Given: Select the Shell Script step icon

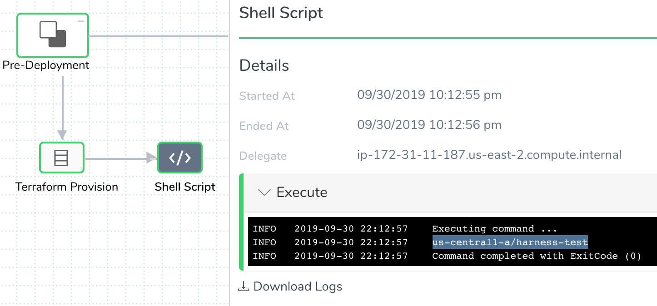Looking at the screenshot, I should coord(180,158).
